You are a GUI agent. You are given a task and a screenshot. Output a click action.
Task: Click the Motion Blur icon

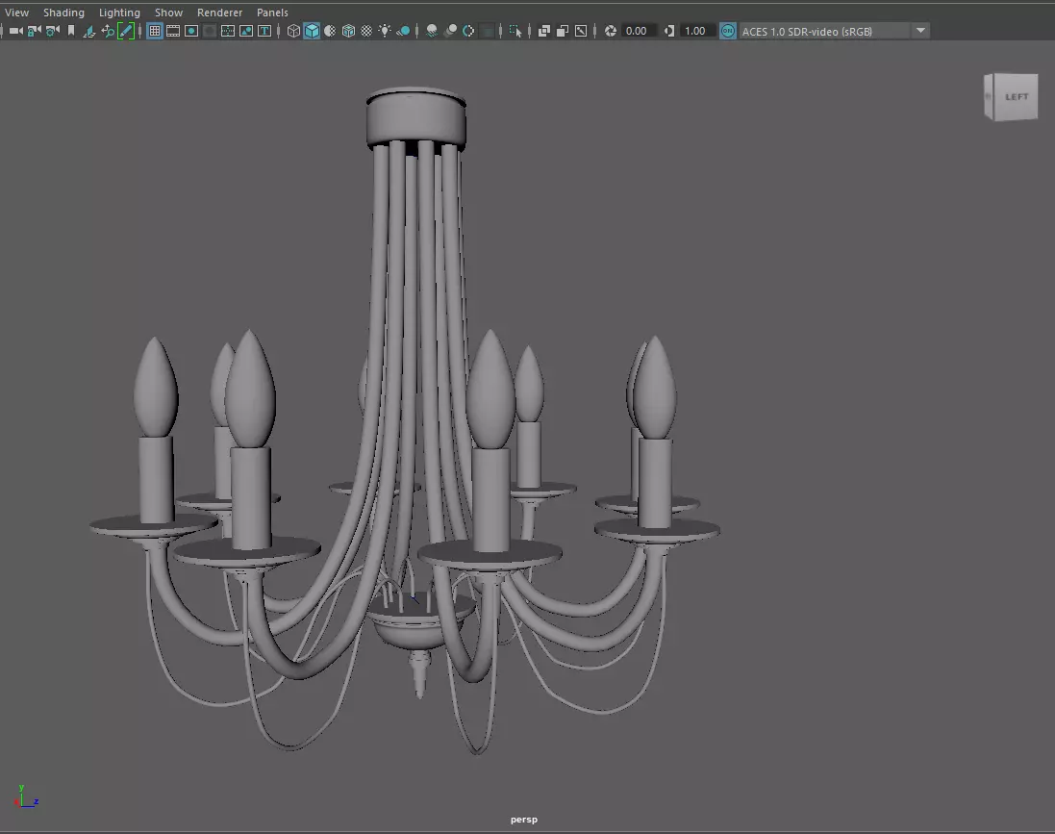(x=451, y=30)
